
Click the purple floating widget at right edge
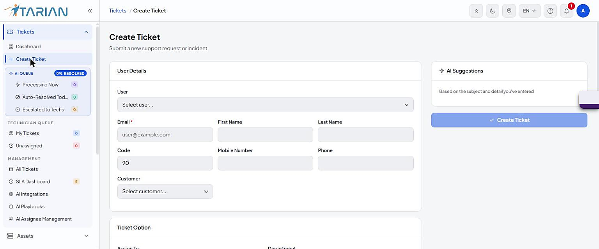coord(589,100)
